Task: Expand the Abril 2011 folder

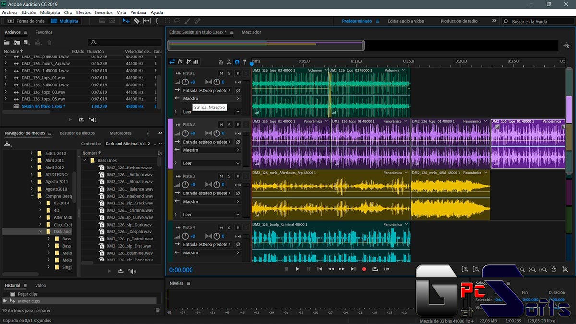Action: coord(32,161)
